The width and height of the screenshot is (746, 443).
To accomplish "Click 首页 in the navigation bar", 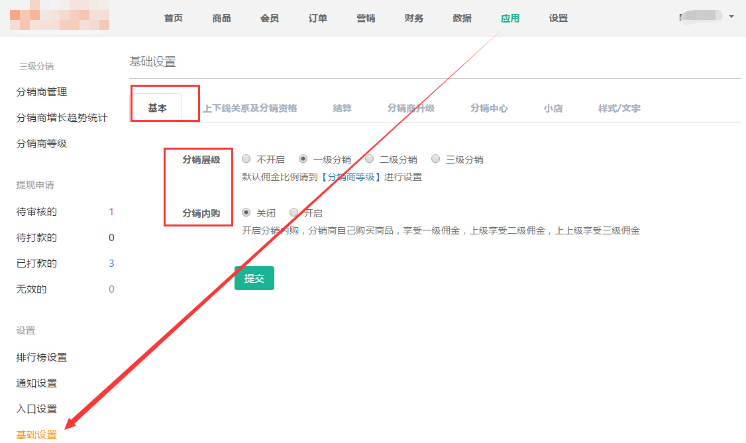I will [x=174, y=18].
